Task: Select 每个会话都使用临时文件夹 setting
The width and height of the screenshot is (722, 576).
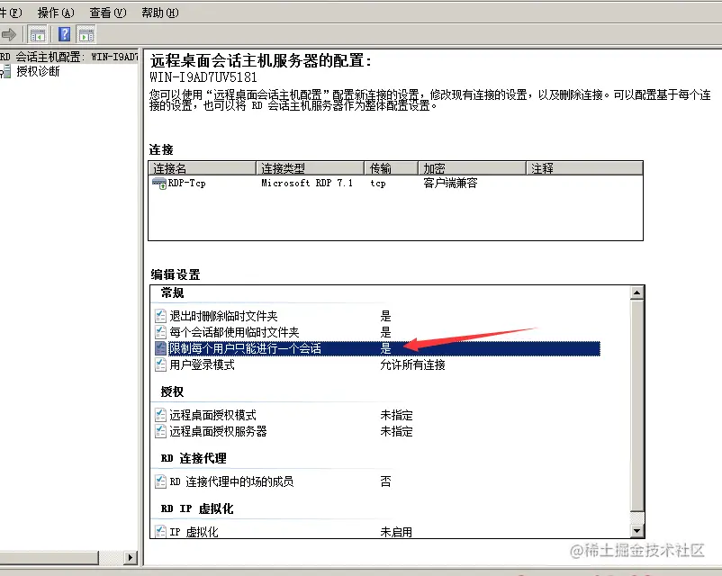Action: tap(234, 332)
